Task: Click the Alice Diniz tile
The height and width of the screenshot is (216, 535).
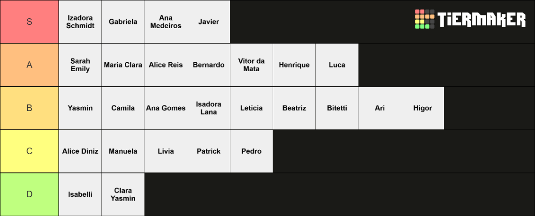Action: tap(80, 151)
